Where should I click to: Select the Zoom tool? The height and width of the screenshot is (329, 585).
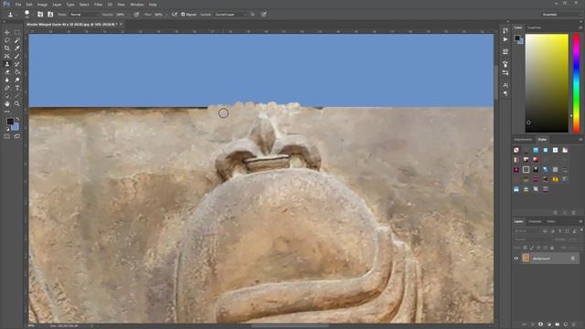(x=17, y=103)
